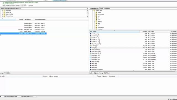Expand the images node in remote tree
Image resolution: width=177 pixels, height=100 pixels.
point(94,22)
